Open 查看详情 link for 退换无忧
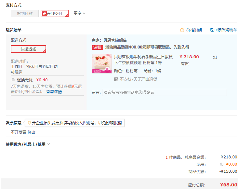Screen dimensions: 238x189 click(54, 92)
